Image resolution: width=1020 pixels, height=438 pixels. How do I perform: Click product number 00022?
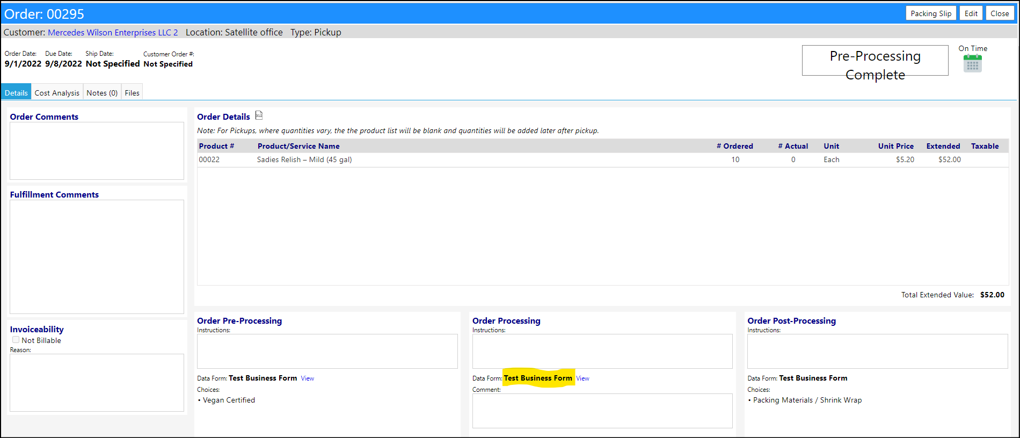click(x=209, y=159)
